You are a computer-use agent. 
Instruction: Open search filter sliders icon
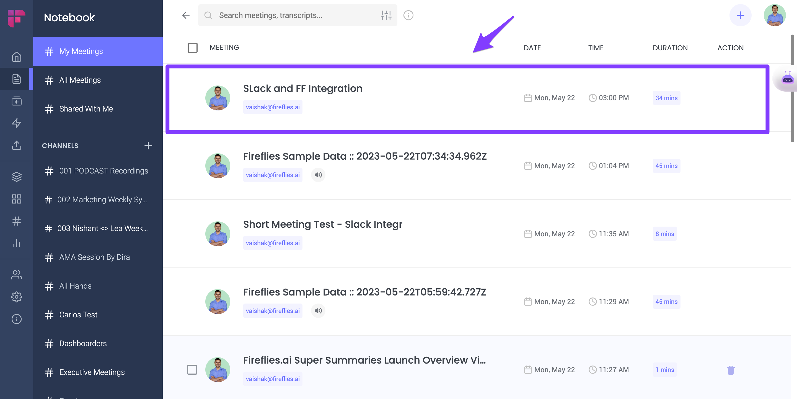click(386, 15)
